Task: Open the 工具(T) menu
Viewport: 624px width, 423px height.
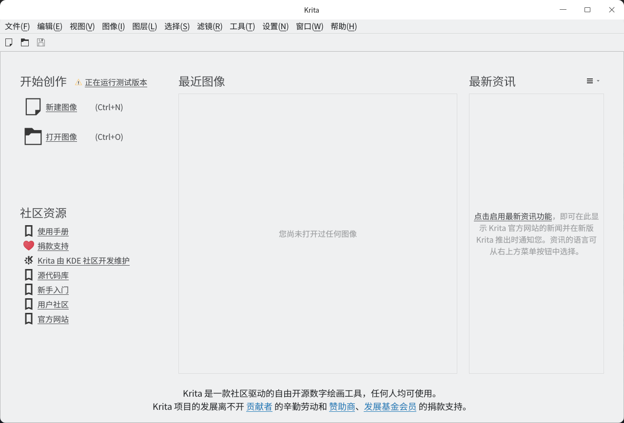Action: click(242, 26)
